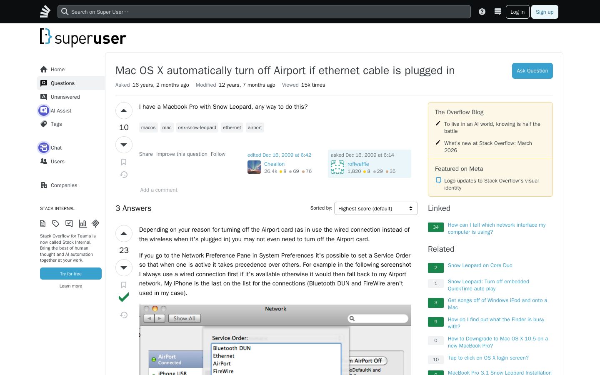Open Logo updates meta post
This screenshot has height=375, width=600.
pyautogui.click(x=491, y=184)
